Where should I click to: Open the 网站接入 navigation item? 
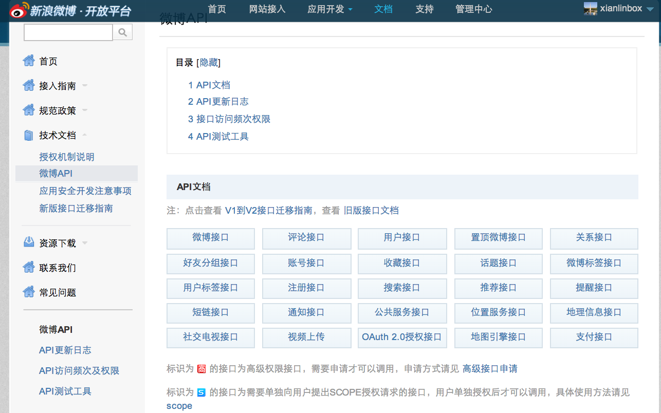tap(267, 9)
